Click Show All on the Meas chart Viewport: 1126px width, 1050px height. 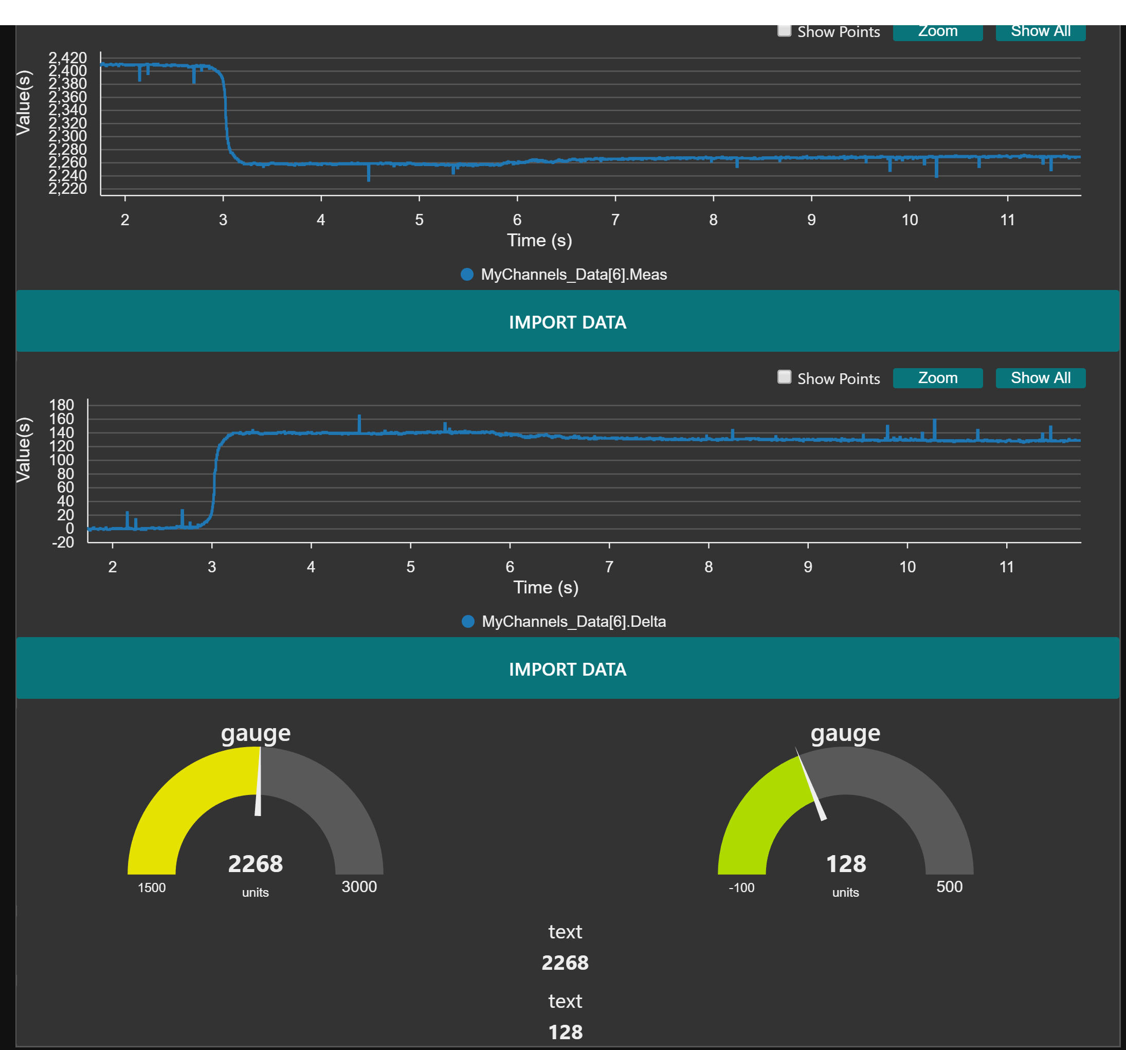[x=1040, y=31]
